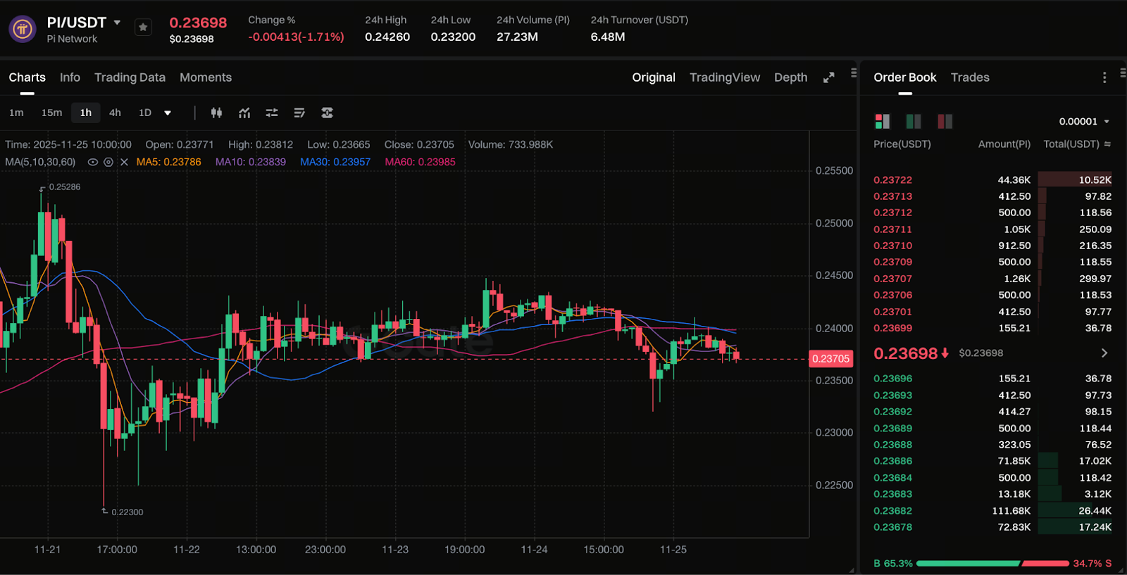
Task: Select the buy order at 0.23686
Action: (x=992, y=461)
